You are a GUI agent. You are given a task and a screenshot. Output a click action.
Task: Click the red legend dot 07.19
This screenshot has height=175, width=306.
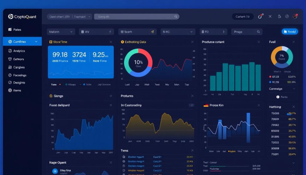tap(270, 77)
